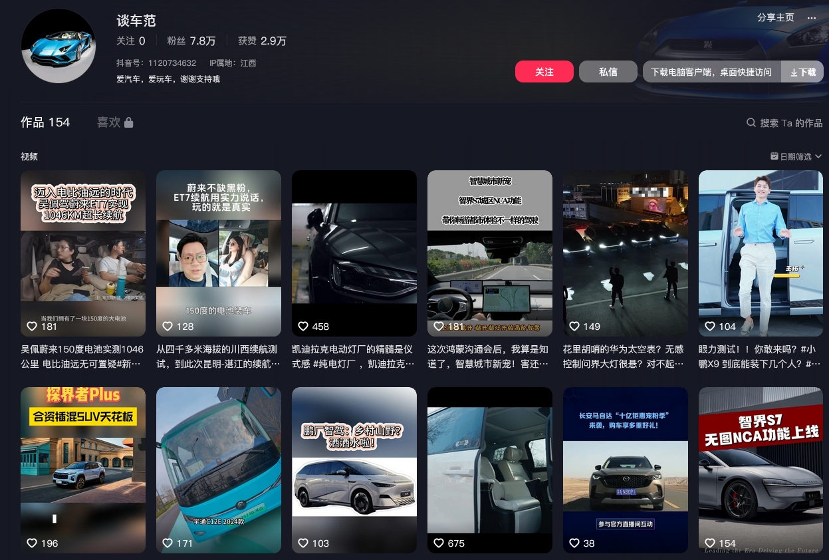This screenshot has width=829, height=560.
Task: Click the heart icon with 149 likes
Action: pos(574,327)
